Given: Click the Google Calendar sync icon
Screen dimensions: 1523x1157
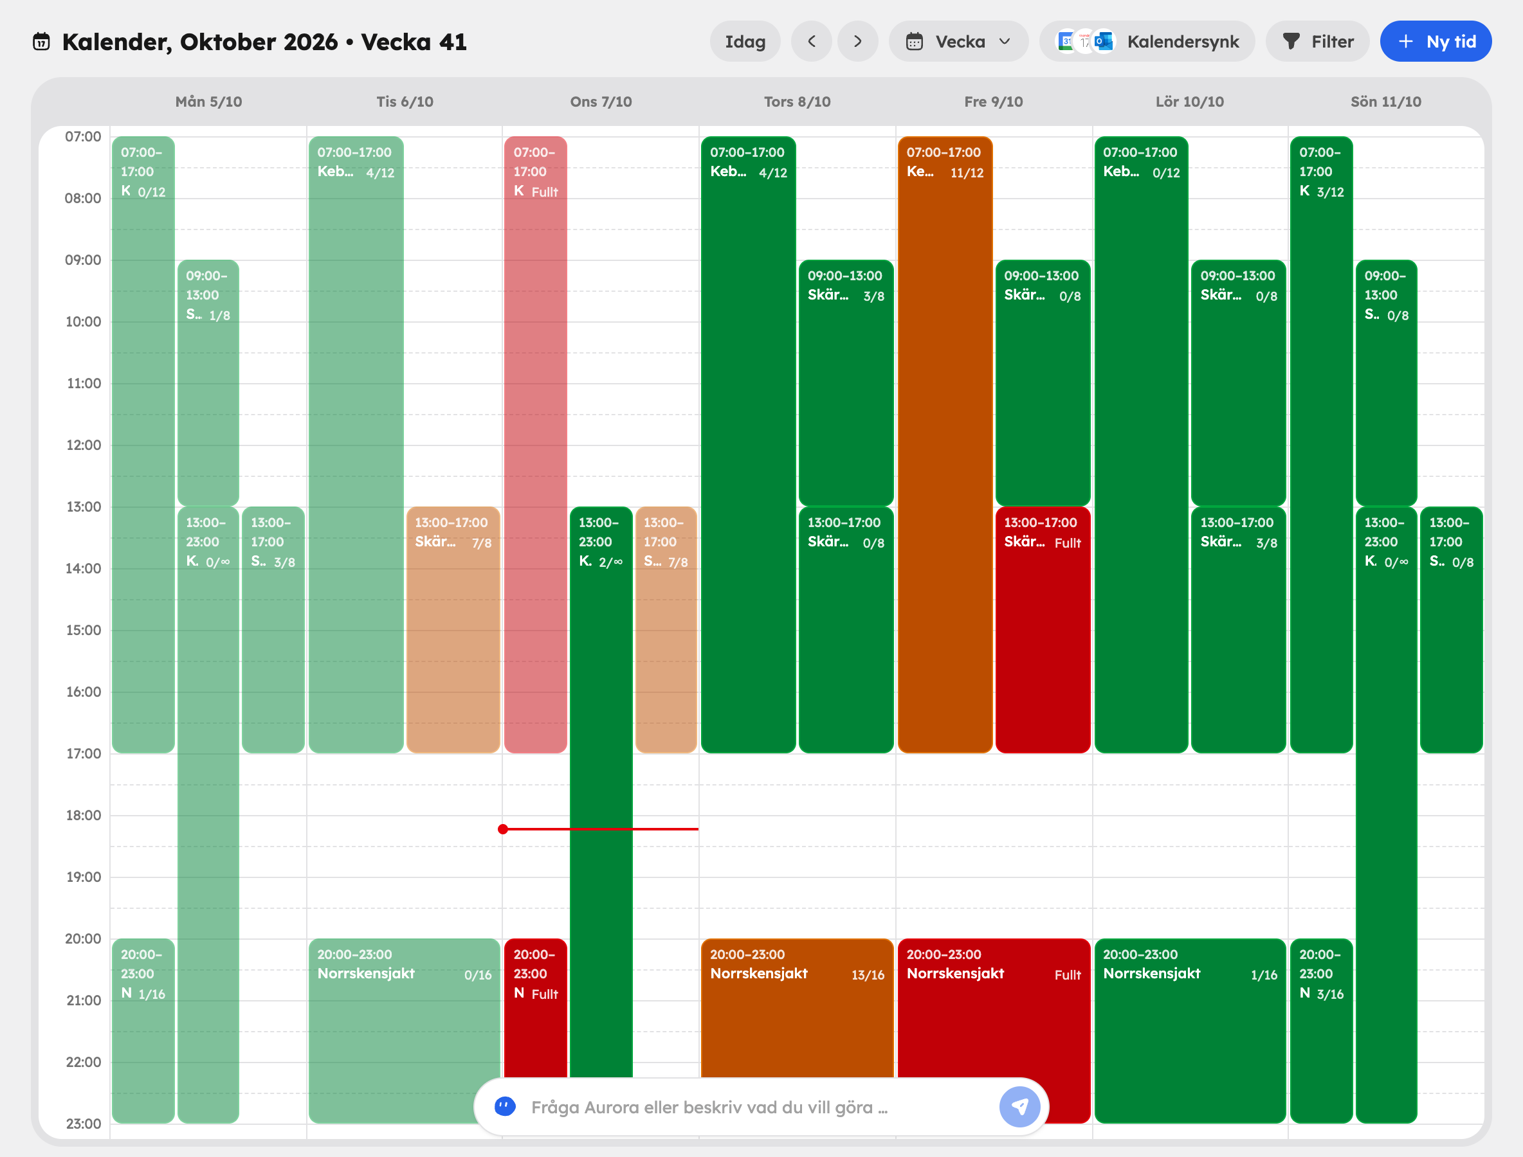Looking at the screenshot, I should pos(1066,41).
